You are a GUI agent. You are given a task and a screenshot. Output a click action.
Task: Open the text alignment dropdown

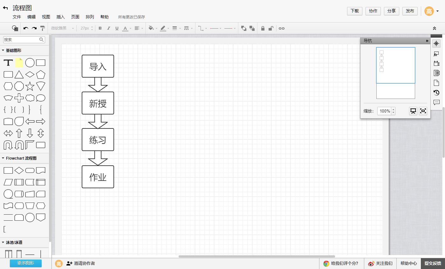(x=138, y=28)
